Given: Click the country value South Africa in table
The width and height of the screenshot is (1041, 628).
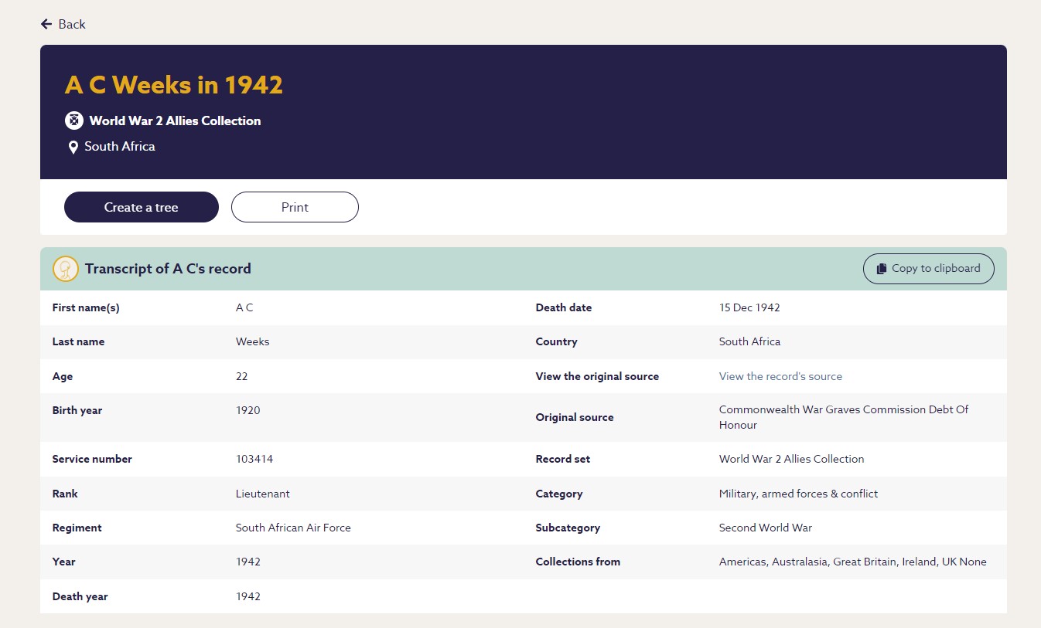Looking at the screenshot, I should coord(749,341).
